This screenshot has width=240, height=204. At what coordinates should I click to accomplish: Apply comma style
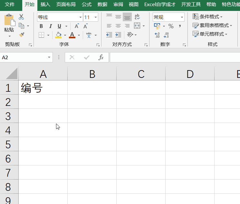(x=180, y=26)
